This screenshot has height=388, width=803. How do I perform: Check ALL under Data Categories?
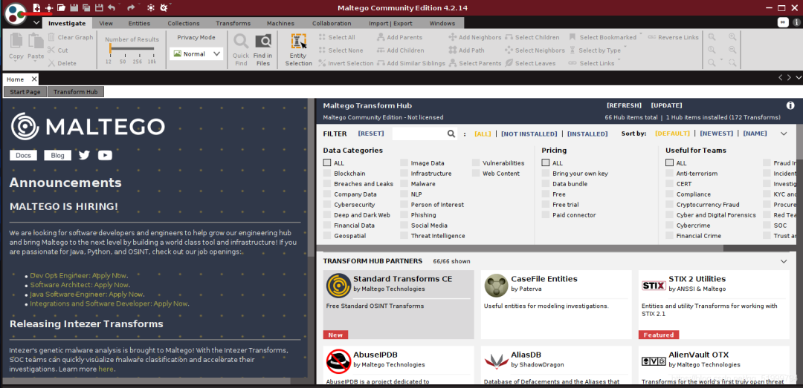(x=326, y=163)
